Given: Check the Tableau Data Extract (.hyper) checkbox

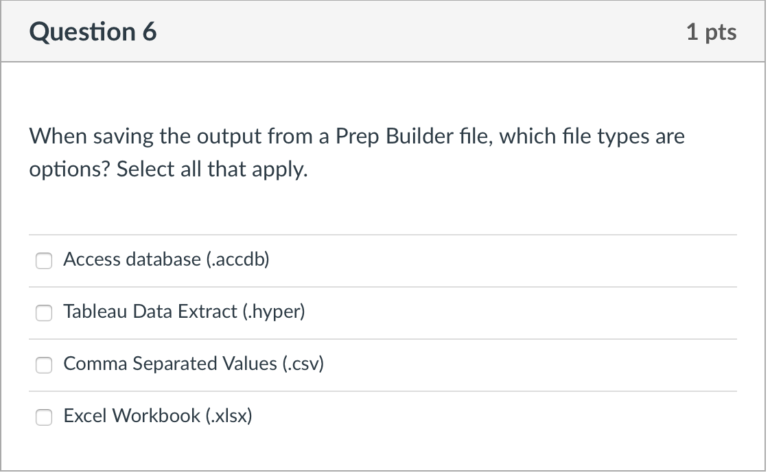Looking at the screenshot, I should pos(44,313).
